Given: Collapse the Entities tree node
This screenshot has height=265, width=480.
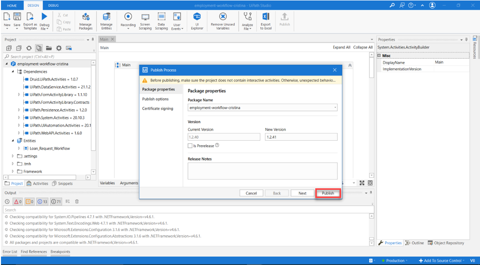Looking at the screenshot, I should (x=13, y=141).
